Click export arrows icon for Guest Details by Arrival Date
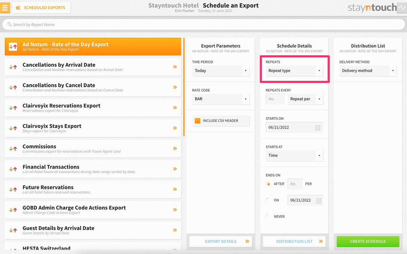The width and height of the screenshot is (407, 254). click(13, 230)
